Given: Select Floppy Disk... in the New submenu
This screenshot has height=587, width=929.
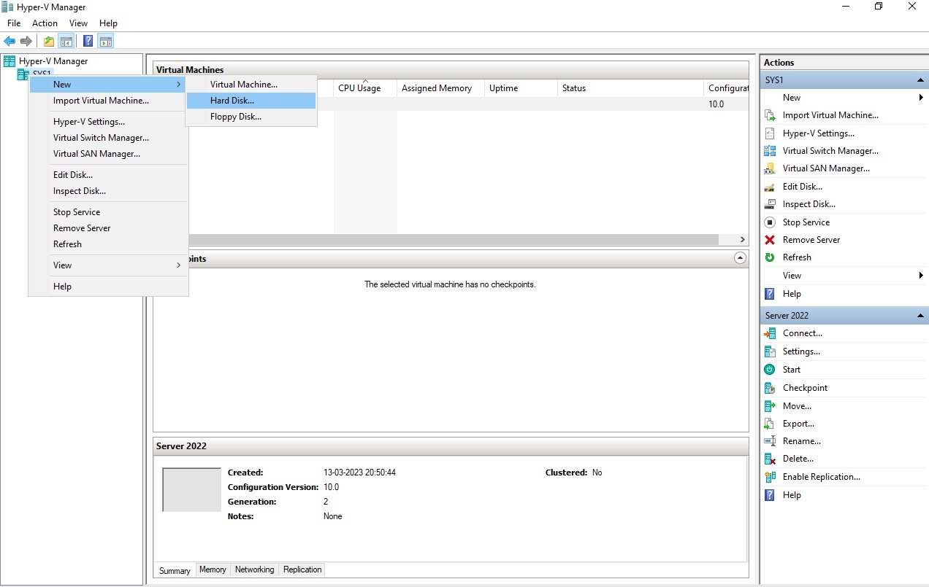Looking at the screenshot, I should click(251, 117).
